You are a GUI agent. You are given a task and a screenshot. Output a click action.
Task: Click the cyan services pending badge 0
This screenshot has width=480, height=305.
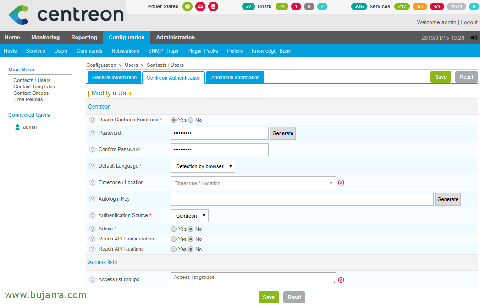[474, 6]
